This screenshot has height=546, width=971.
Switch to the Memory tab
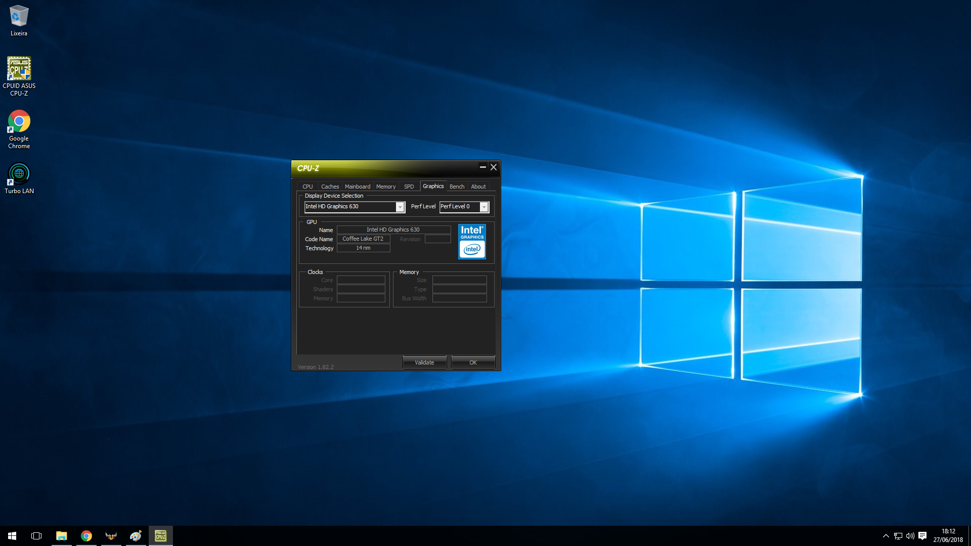point(386,187)
